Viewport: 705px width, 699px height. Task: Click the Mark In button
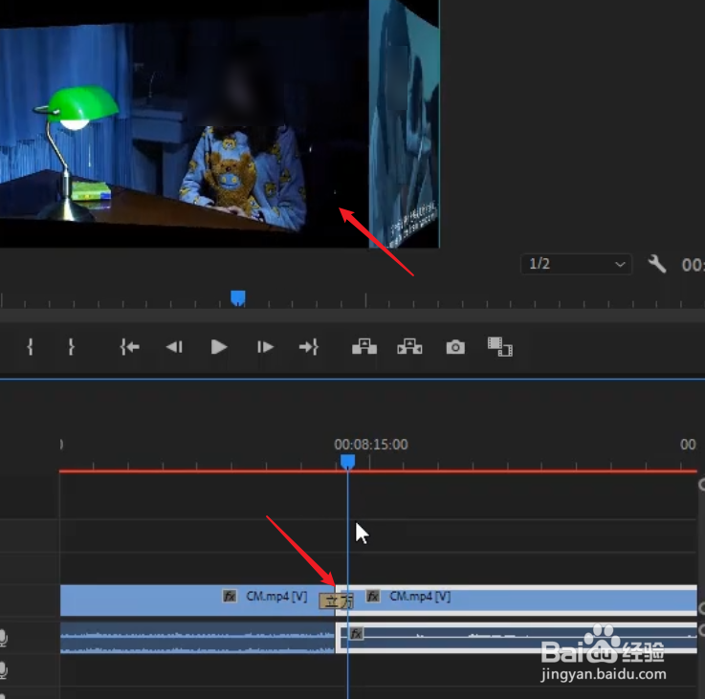[x=30, y=347]
